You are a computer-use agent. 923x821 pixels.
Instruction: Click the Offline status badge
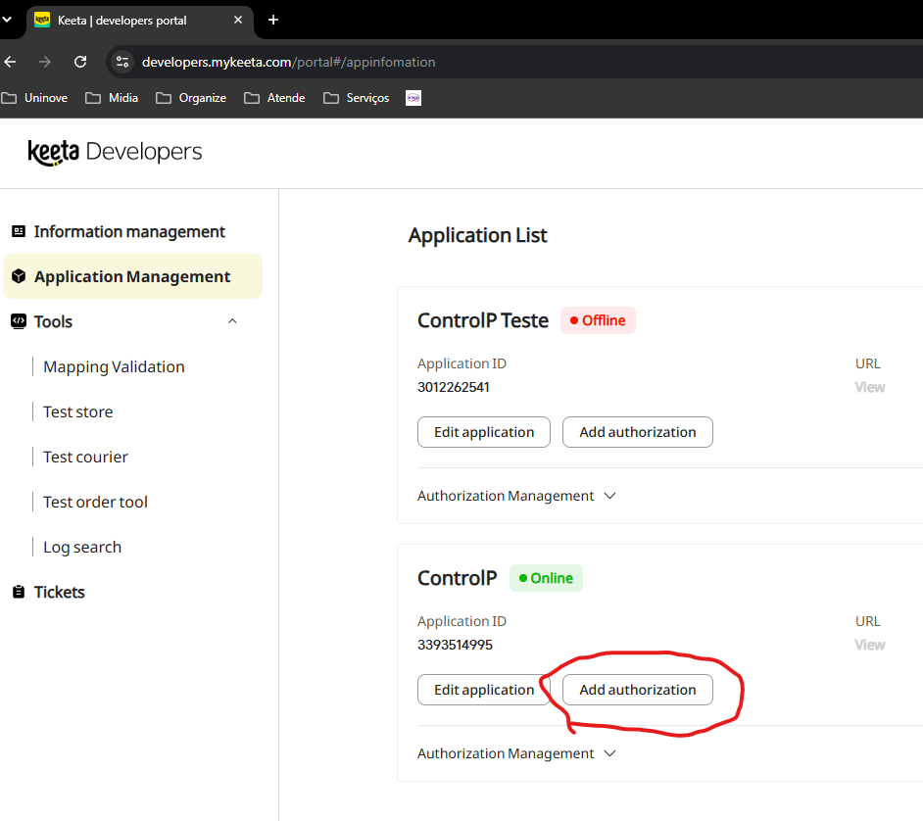(598, 320)
